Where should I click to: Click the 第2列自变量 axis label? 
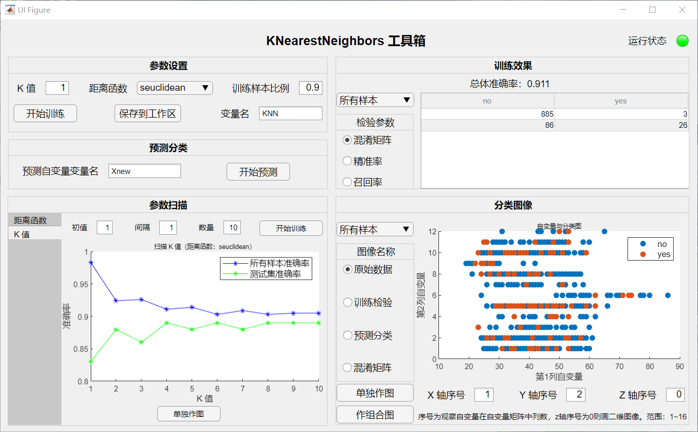click(421, 295)
